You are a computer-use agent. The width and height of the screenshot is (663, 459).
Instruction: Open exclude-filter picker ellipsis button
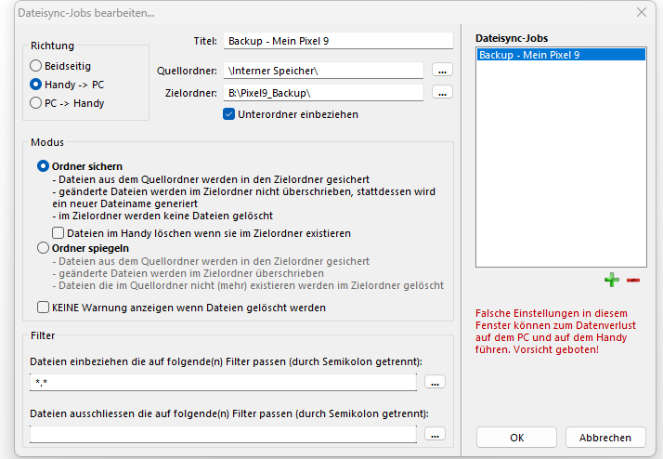coord(435,434)
